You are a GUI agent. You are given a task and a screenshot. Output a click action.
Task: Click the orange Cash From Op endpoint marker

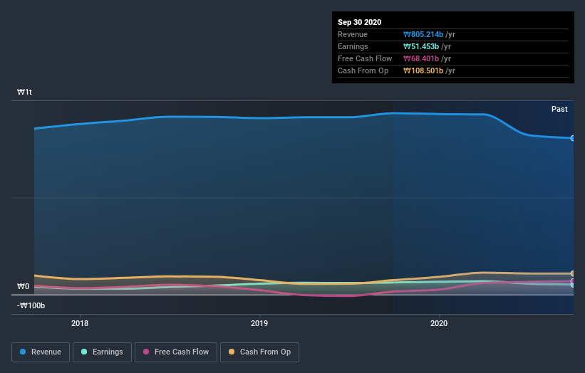(x=572, y=273)
